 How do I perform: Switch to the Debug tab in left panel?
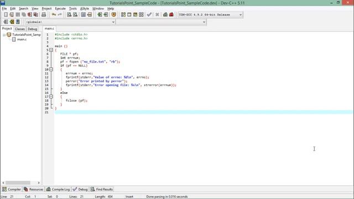(x=32, y=29)
